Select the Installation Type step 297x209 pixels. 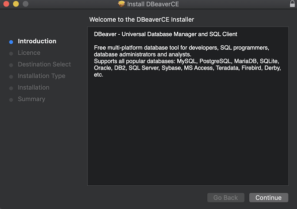(x=41, y=76)
